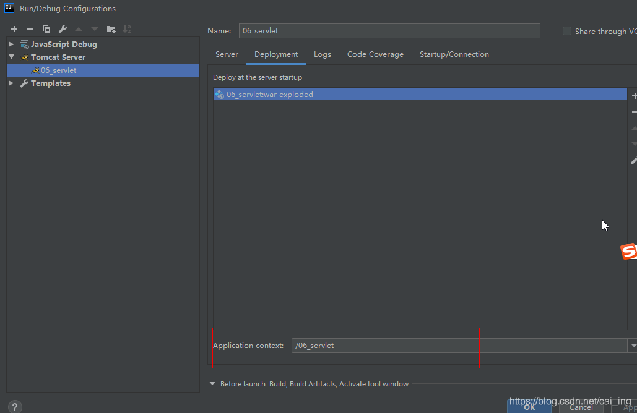
Task: Go to Code Coverage tab
Action: (375, 54)
